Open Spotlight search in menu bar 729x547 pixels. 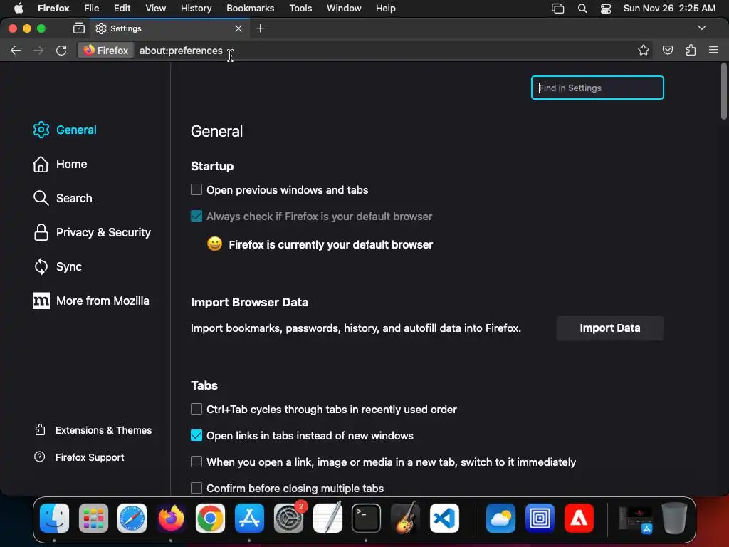pyautogui.click(x=582, y=8)
